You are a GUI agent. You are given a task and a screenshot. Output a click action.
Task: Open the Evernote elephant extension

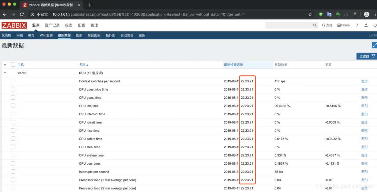click(x=338, y=14)
